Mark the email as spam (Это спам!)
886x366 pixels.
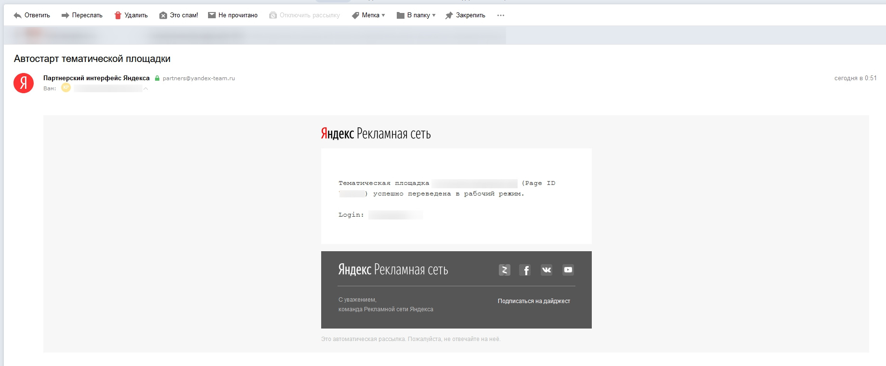point(179,15)
